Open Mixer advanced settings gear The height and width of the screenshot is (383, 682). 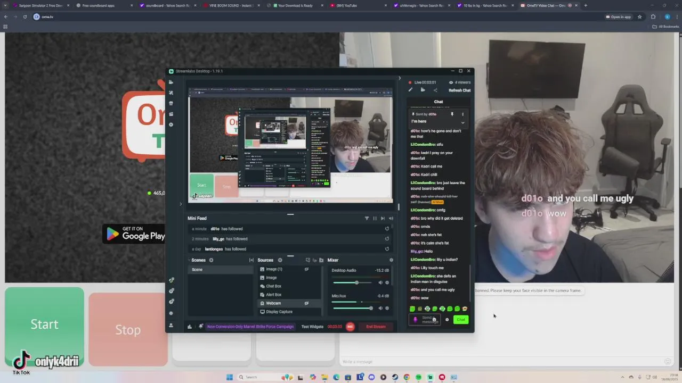391,260
